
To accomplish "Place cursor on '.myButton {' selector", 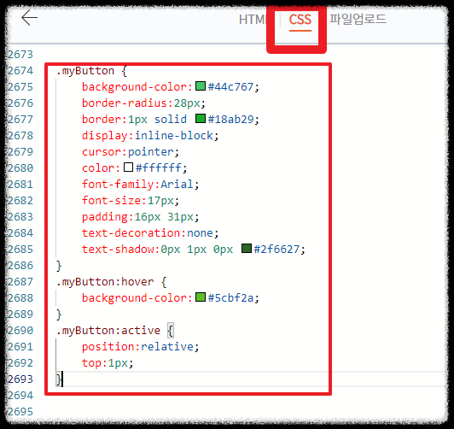I will click(x=91, y=71).
